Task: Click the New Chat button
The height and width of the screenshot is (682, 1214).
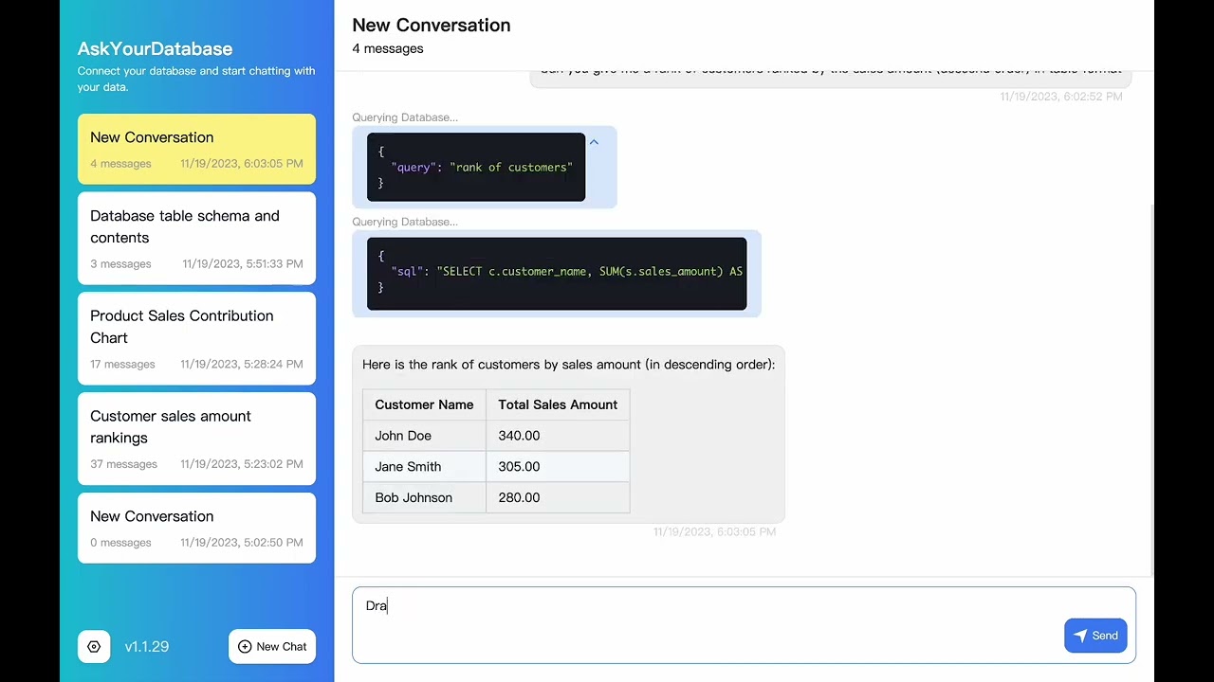Action: click(x=272, y=646)
